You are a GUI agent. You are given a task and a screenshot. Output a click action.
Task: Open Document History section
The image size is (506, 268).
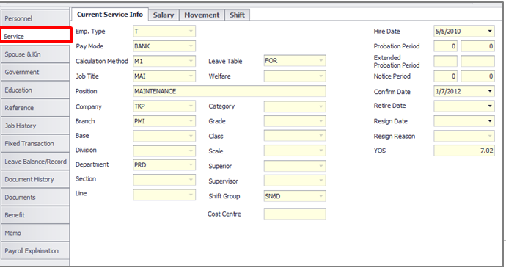pos(35,179)
